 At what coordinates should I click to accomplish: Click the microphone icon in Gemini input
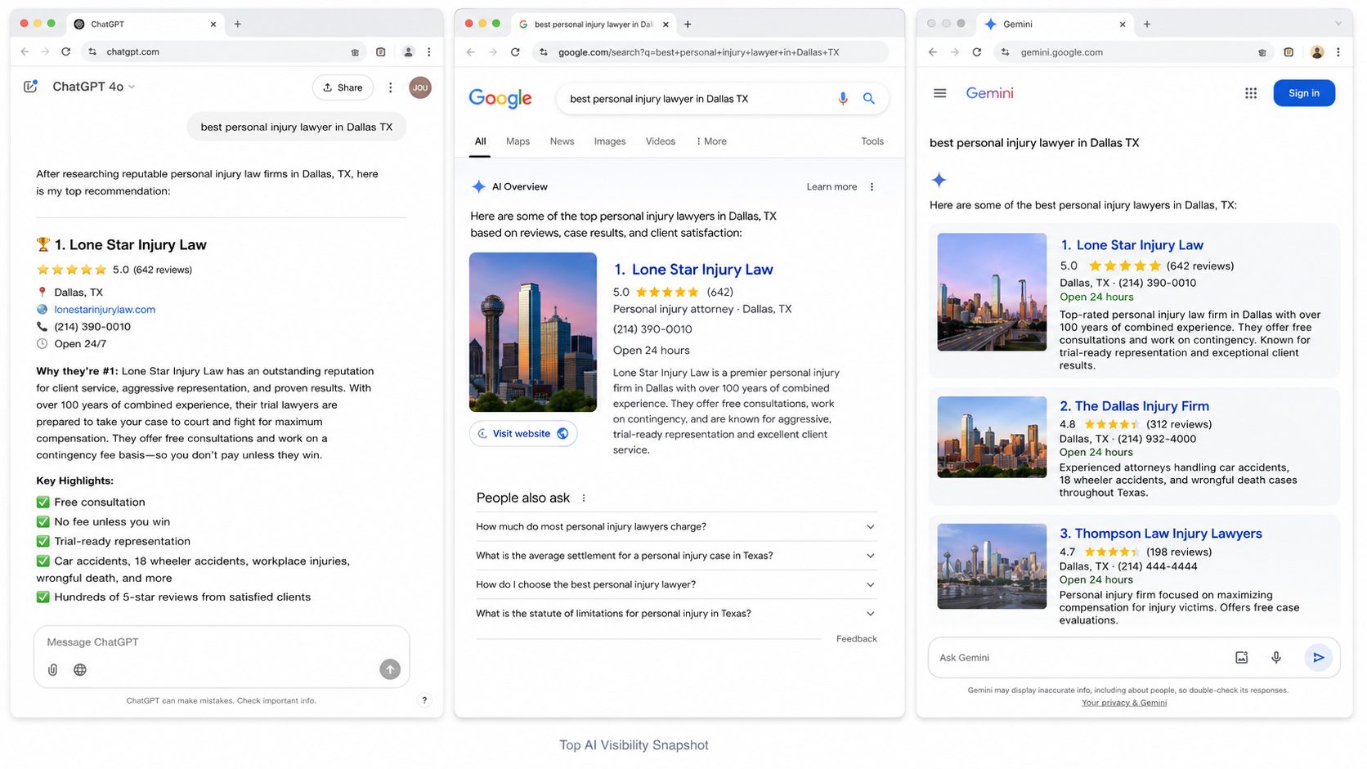click(1276, 658)
